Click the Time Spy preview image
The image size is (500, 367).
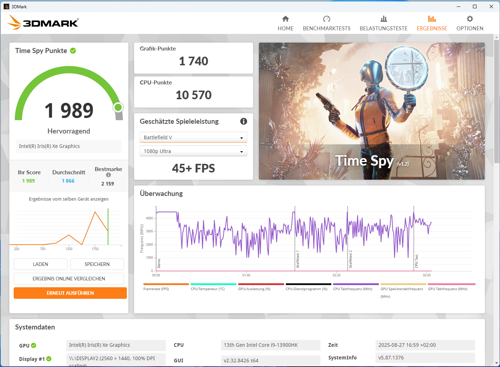point(372,111)
